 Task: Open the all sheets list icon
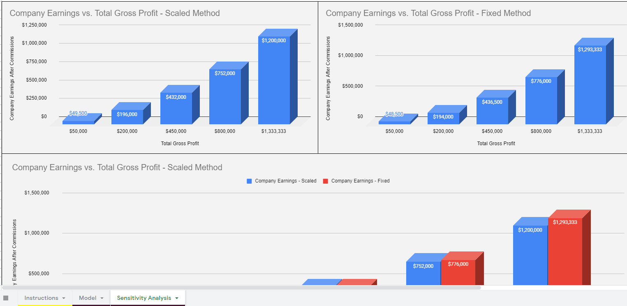tap(6, 298)
